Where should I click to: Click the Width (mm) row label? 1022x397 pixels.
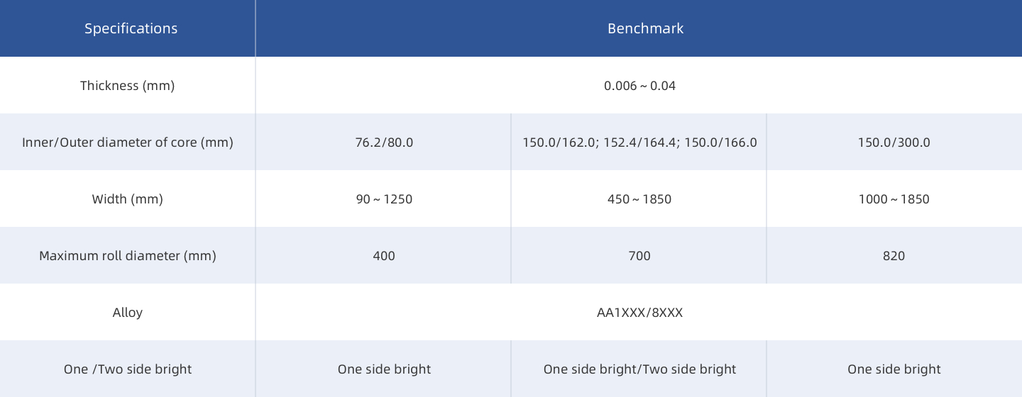point(127,199)
